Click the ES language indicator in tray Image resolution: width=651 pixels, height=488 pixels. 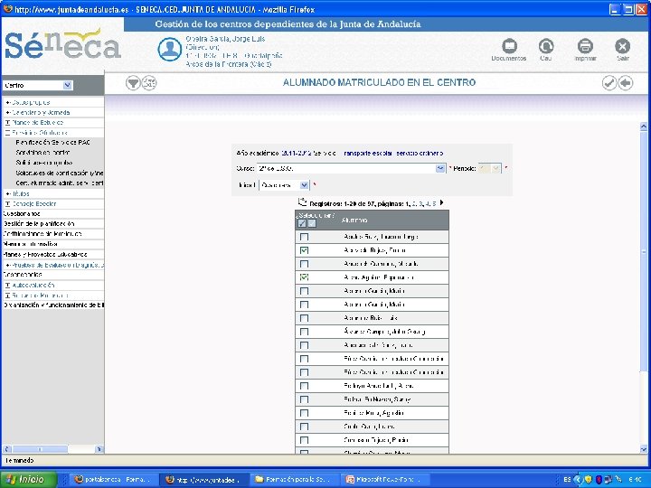tap(567, 480)
